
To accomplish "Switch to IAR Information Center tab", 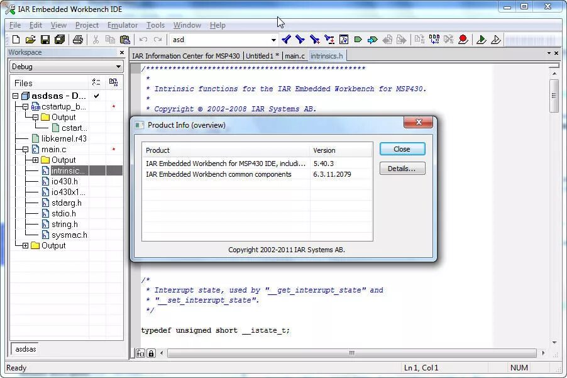I will (186, 56).
